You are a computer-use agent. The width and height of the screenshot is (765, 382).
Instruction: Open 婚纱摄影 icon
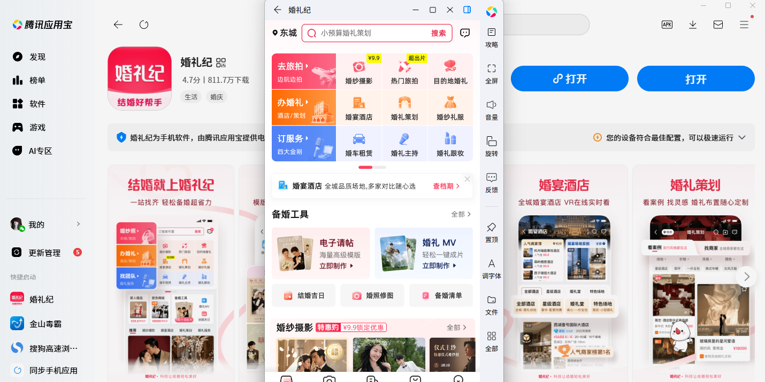[x=359, y=72]
